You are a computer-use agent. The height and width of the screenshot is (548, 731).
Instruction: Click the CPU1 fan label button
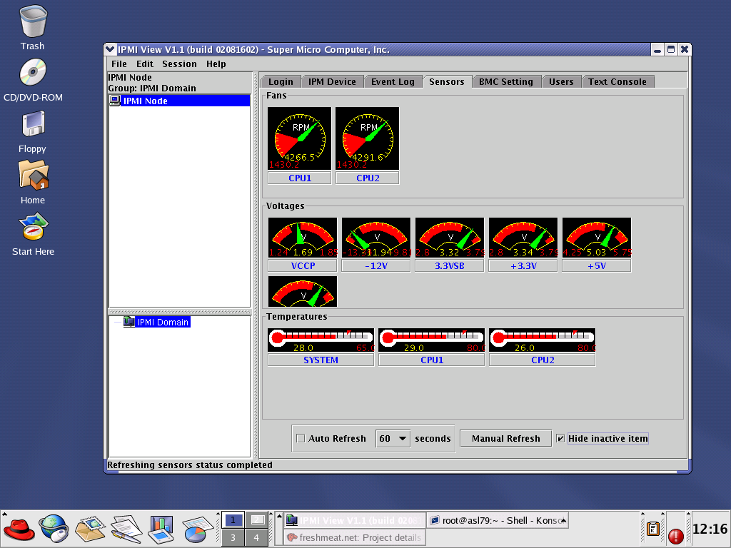click(x=300, y=178)
